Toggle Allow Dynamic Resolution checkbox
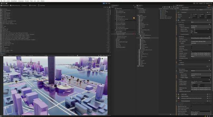Viewport: 213px width, 117px height. [191, 91]
